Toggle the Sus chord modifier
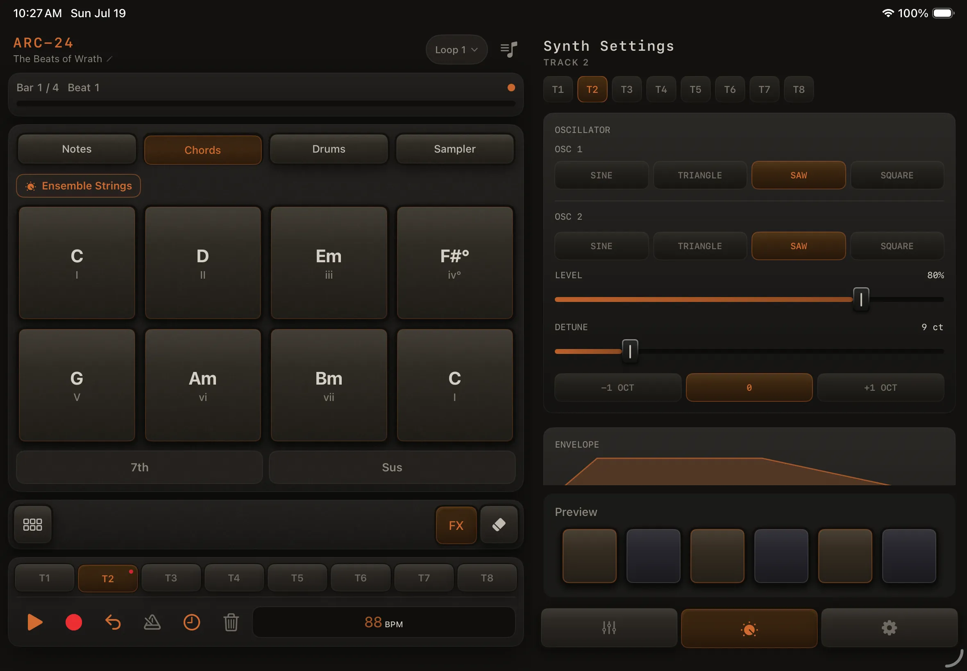Viewport: 967px width, 671px height. pos(392,467)
